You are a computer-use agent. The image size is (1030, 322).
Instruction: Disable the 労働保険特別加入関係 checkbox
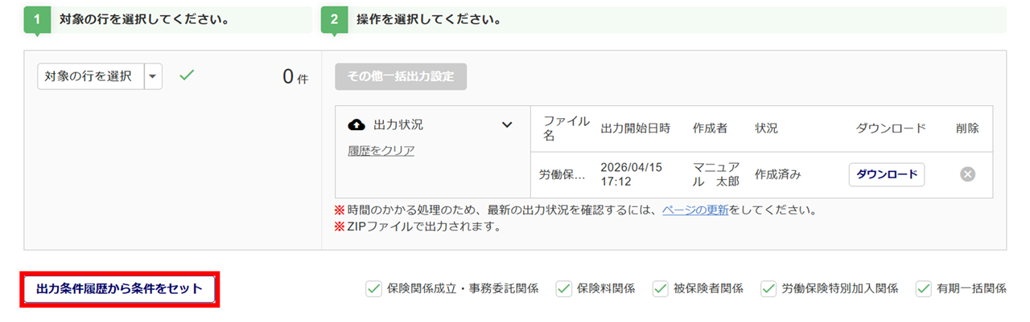coord(768,288)
